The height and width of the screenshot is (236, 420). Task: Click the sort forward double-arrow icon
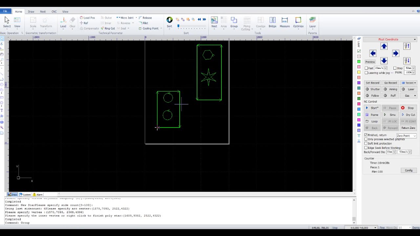[204, 19]
